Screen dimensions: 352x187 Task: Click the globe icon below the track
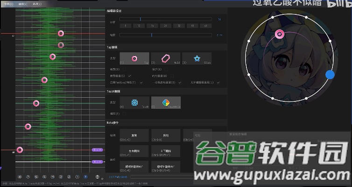coord(98,177)
